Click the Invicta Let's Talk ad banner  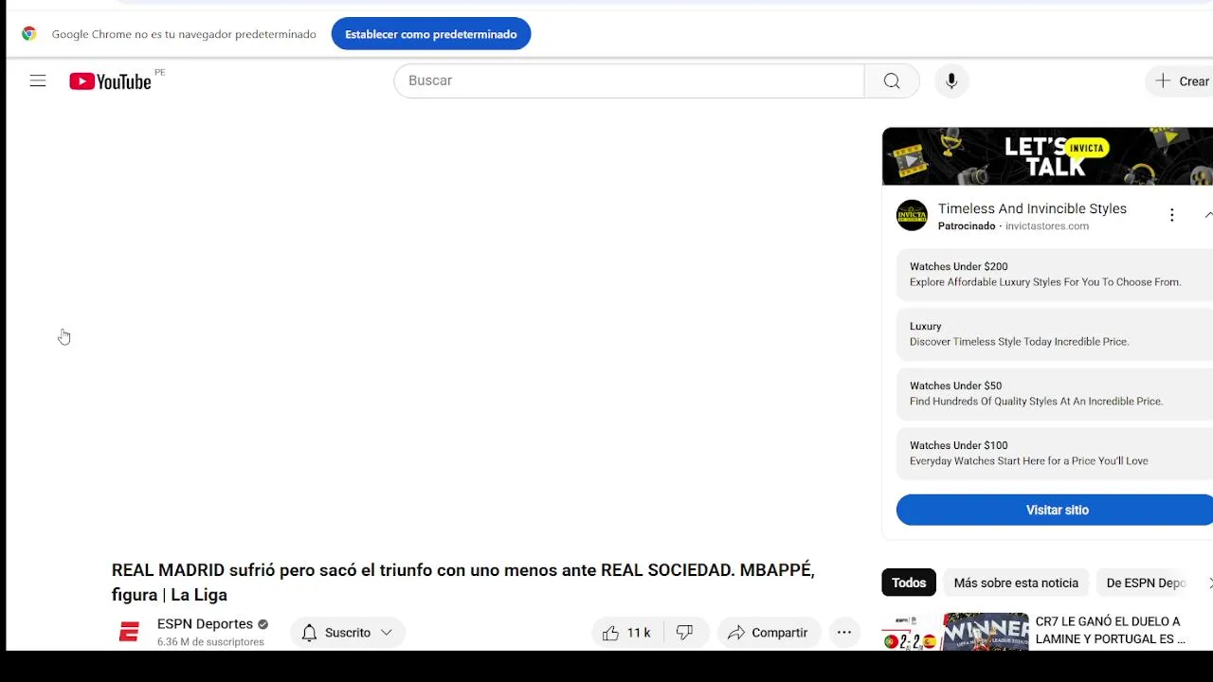click(x=1047, y=156)
